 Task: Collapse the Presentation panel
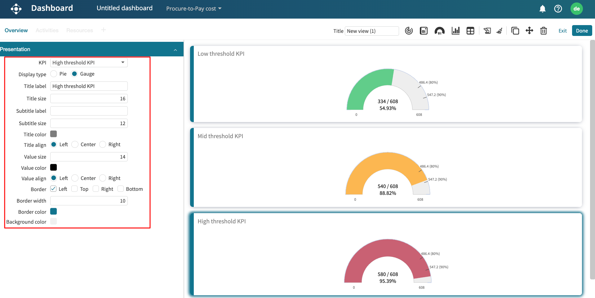click(175, 50)
